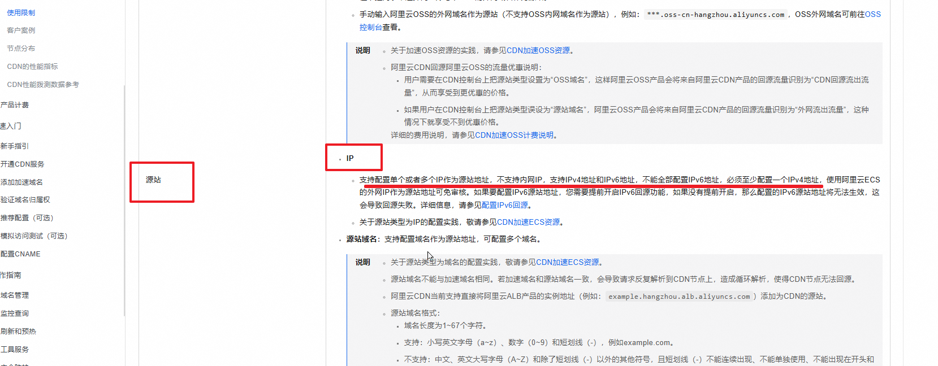Expand 域名管理 in the navigation
The height and width of the screenshot is (366, 938).
tap(15, 295)
